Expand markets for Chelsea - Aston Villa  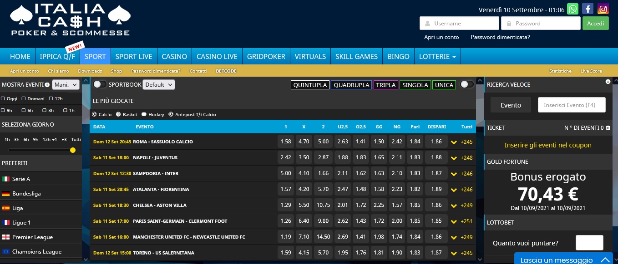coord(454,205)
